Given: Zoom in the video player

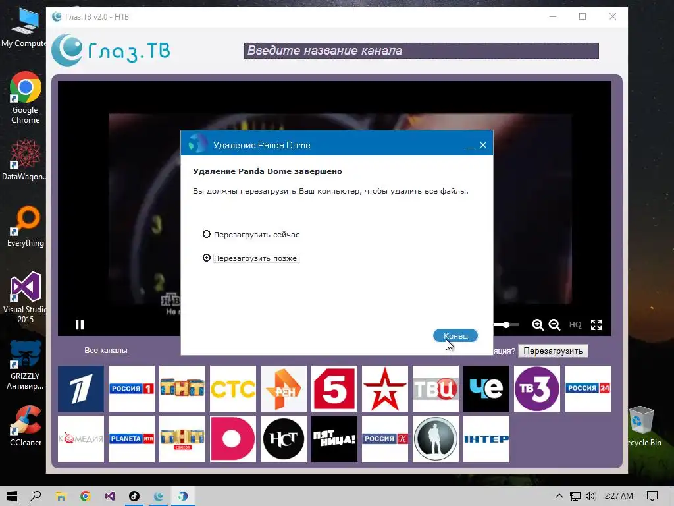Looking at the screenshot, I should click(538, 325).
